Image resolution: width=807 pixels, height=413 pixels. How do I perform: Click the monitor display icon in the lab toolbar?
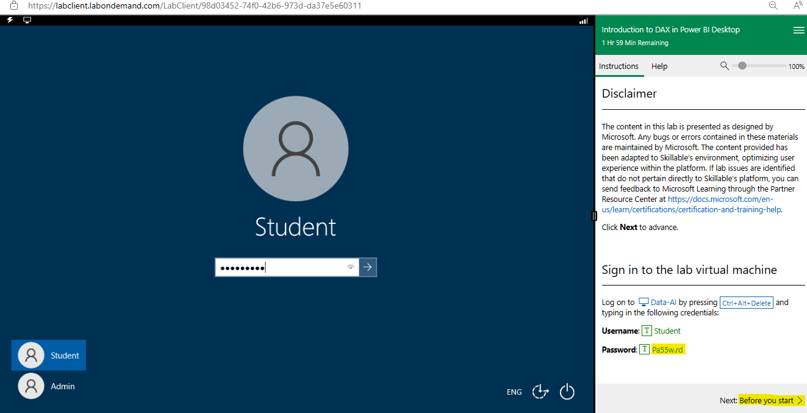tap(27, 20)
